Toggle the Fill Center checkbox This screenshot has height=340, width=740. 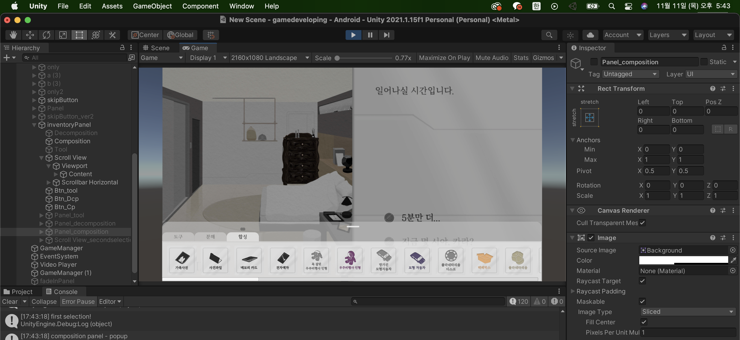[643, 322]
